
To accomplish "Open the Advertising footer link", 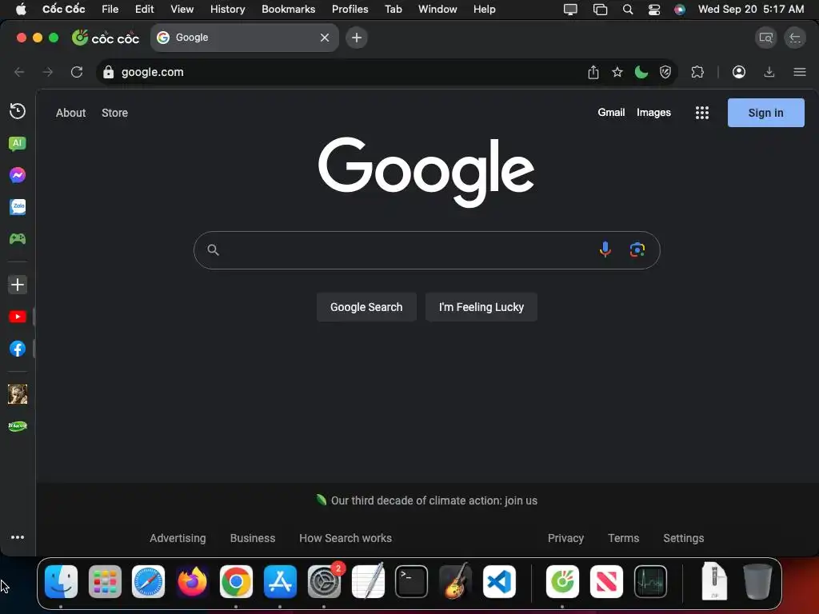I will coord(178,538).
